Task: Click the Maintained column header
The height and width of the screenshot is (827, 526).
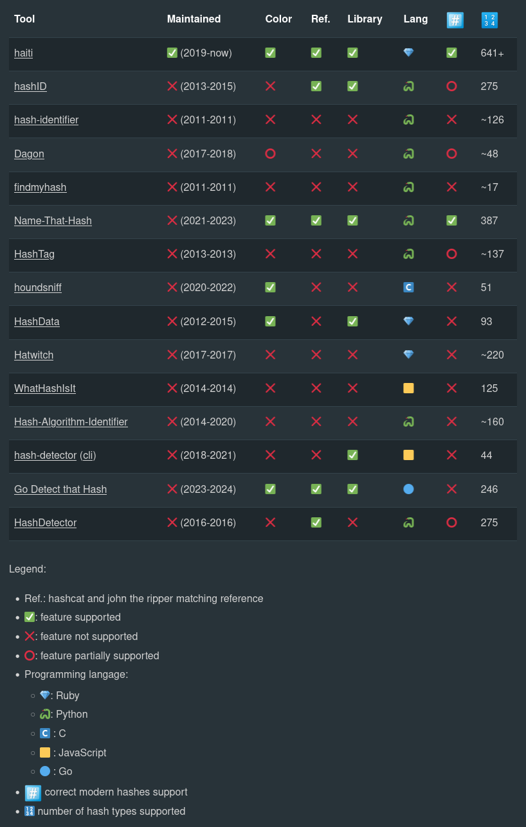Action: [194, 19]
